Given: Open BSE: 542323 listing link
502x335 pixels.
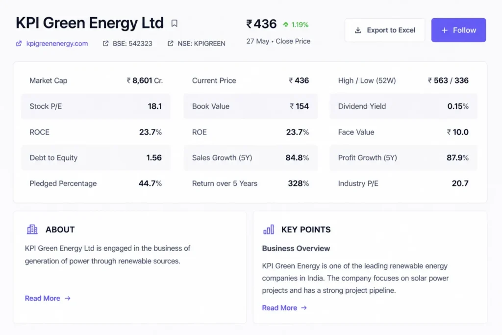Looking at the screenshot, I should [x=132, y=44].
